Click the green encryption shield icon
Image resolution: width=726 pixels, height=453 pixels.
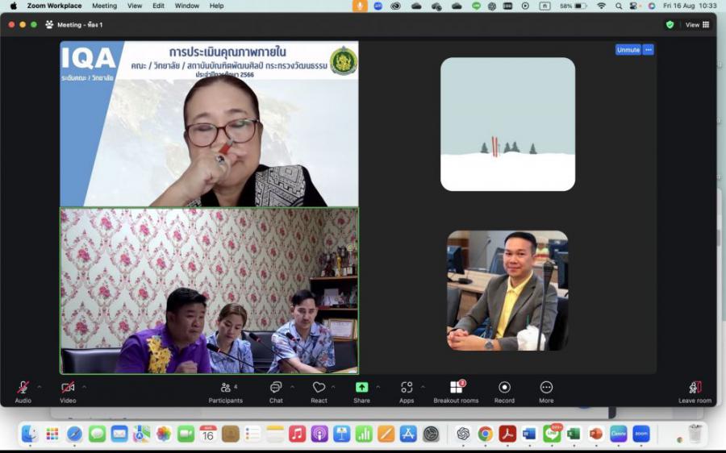click(x=670, y=25)
